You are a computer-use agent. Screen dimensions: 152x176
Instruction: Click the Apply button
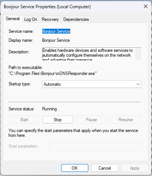click(x=135, y=168)
